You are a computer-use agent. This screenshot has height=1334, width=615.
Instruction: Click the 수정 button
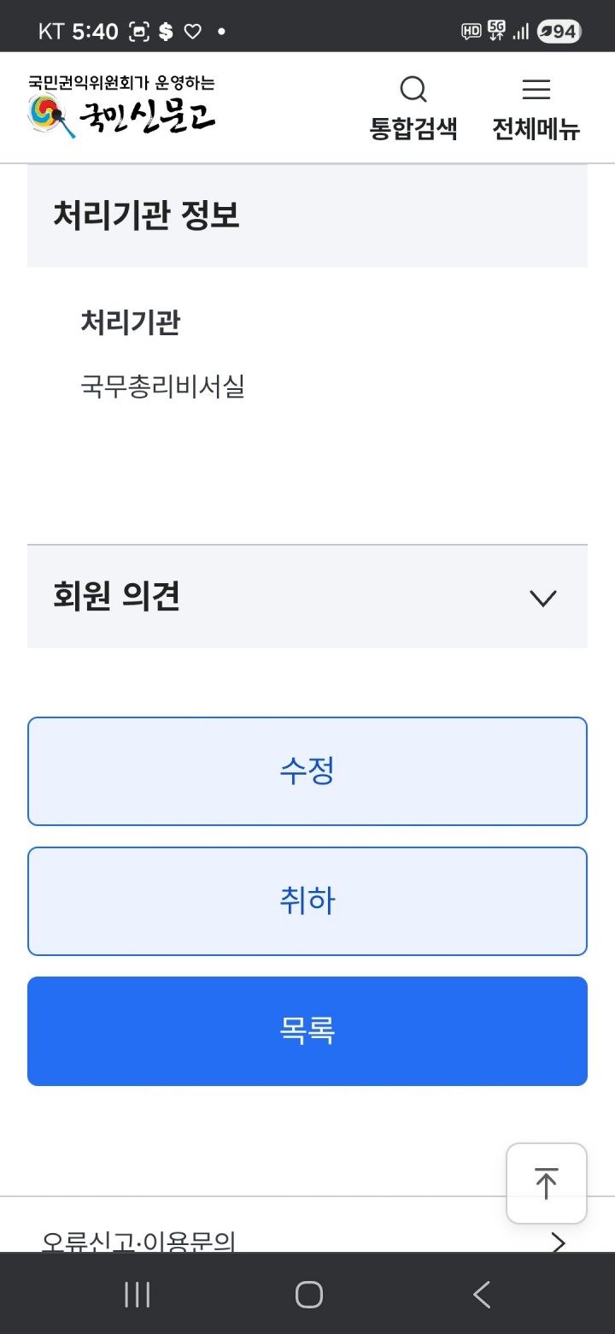pyautogui.click(x=307, y=771)
